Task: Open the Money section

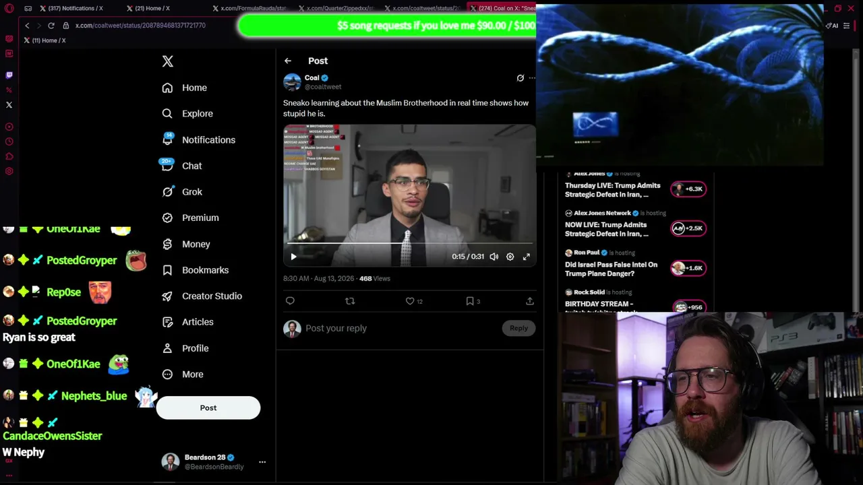Action: [186, 244]
